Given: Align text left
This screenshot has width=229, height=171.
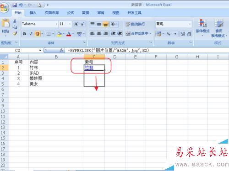Looking at the screenshot, I should (x=93, y=33).
